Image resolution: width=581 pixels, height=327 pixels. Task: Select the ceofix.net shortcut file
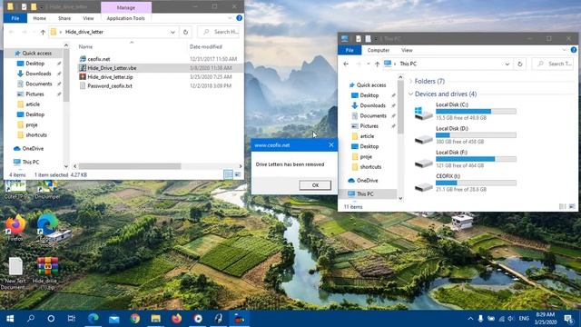[99, 59]
